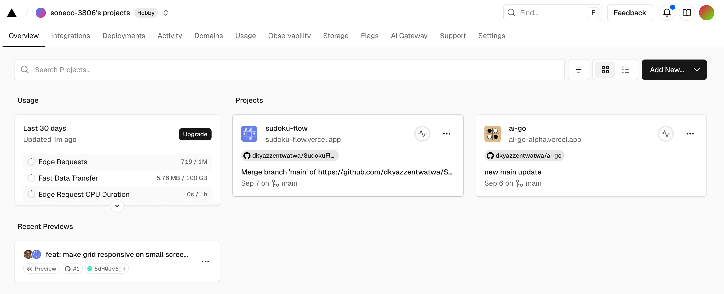Click the Search Projects input field
724x294 pixels.
[289, 70]
